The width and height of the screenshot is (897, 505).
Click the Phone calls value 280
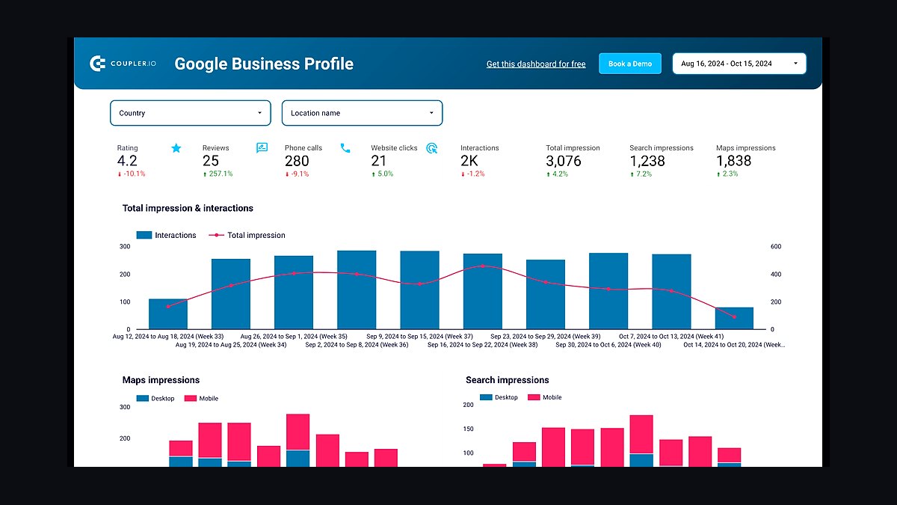[297, 161]
